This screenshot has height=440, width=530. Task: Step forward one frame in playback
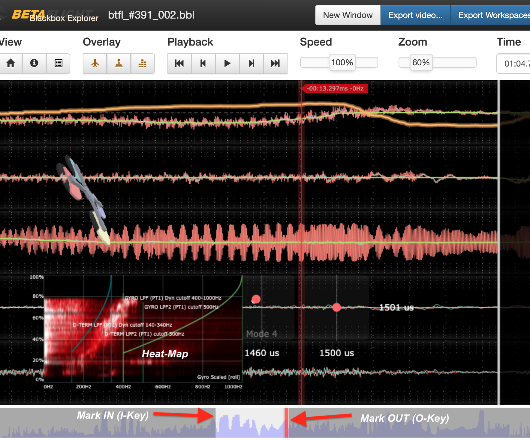click(251, 64)
